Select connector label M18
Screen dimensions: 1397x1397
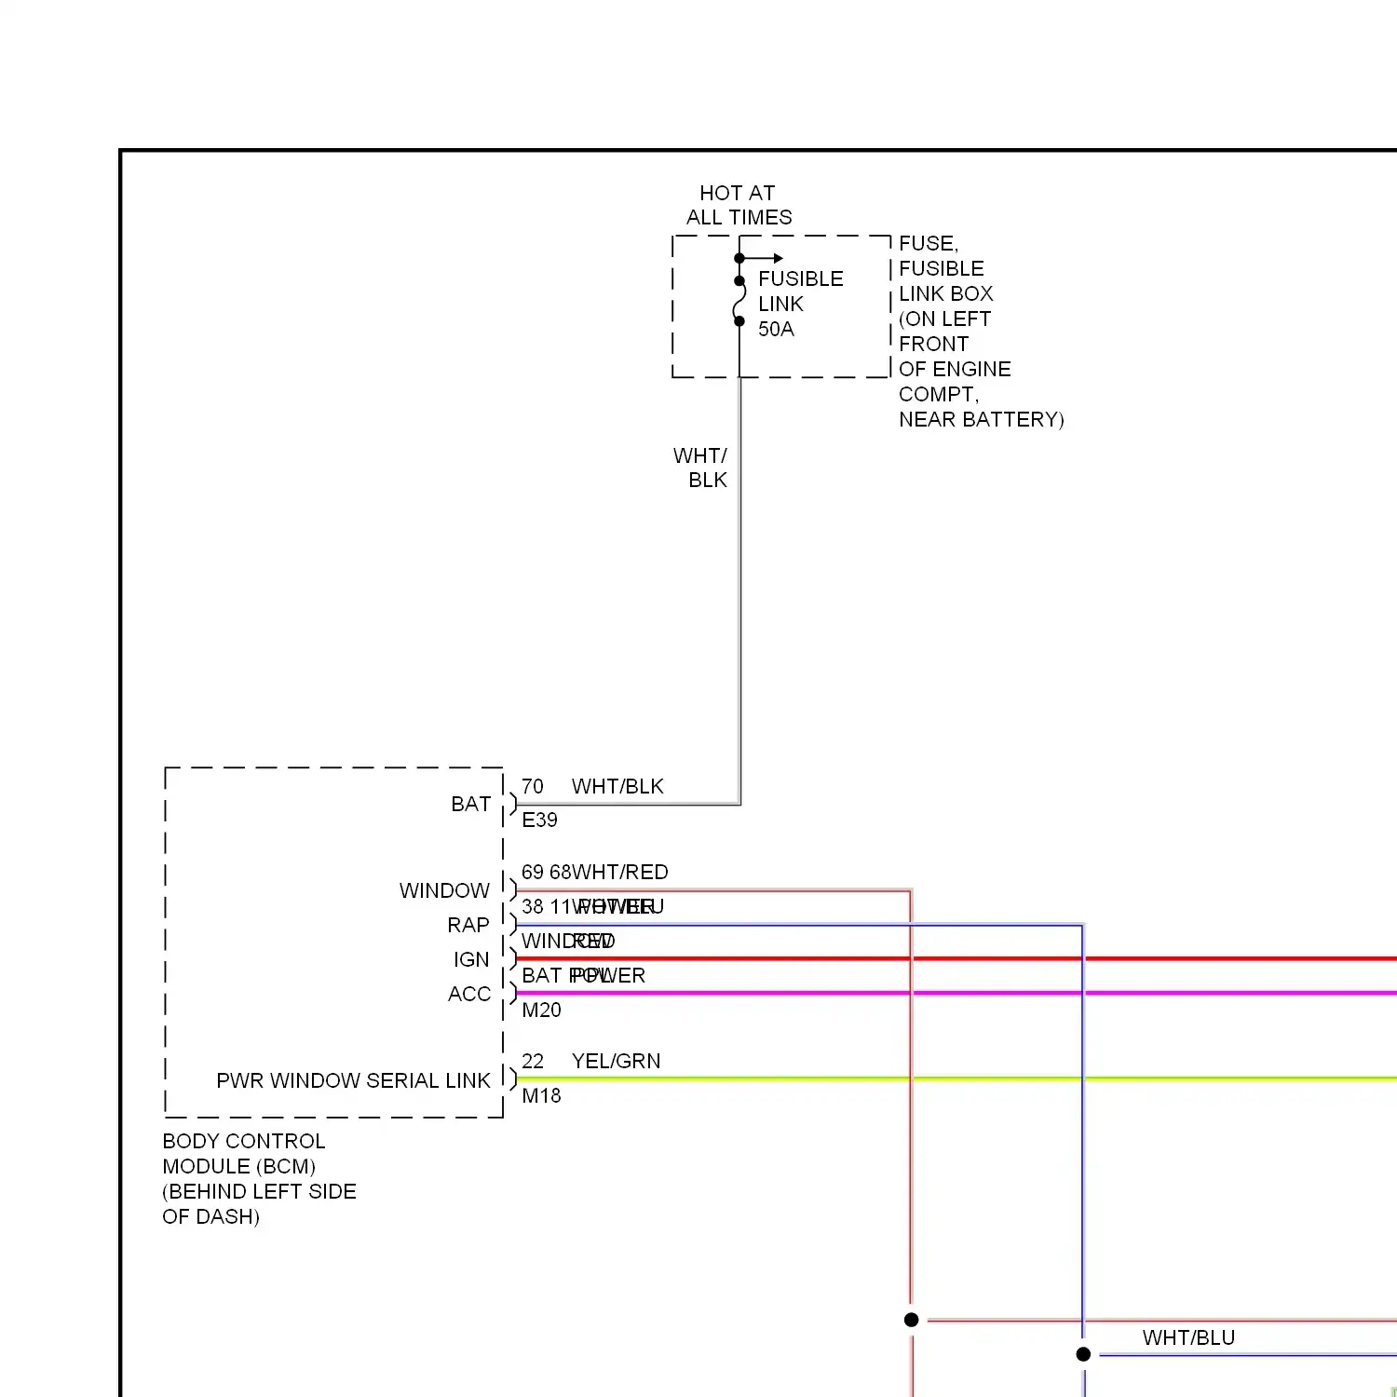point(541,1095)
